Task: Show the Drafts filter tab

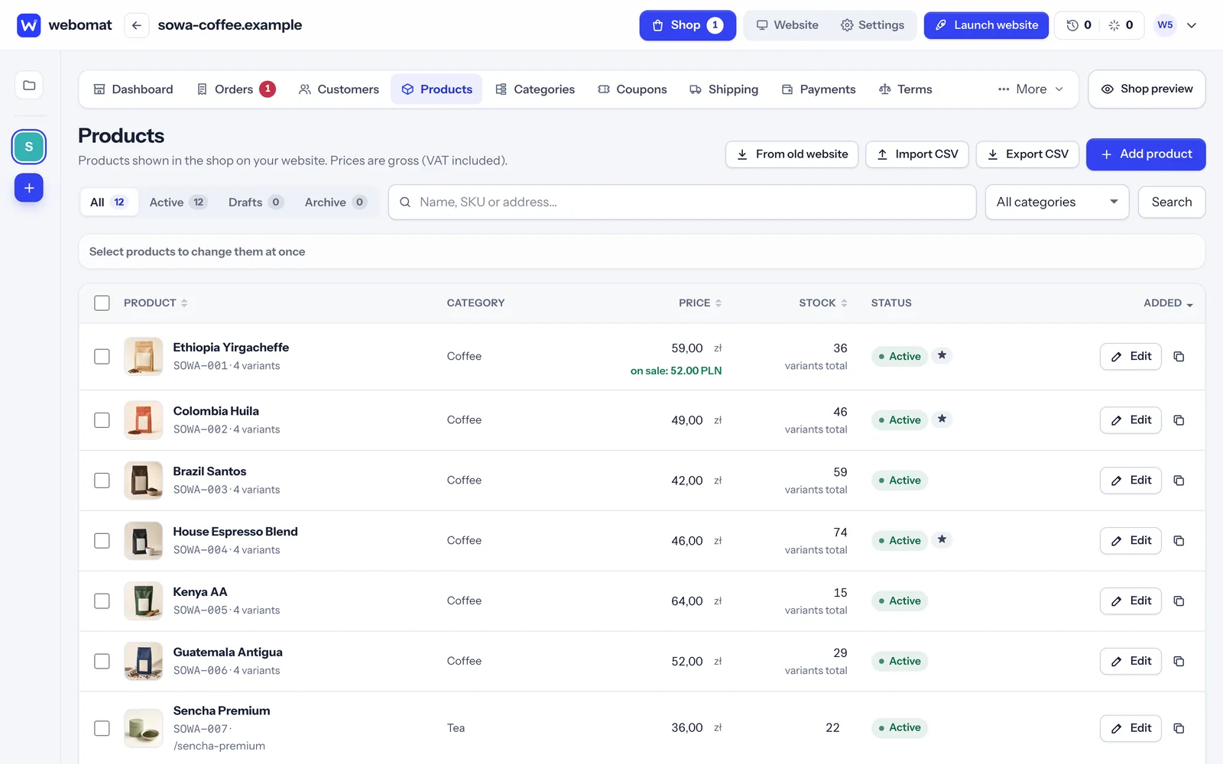Action: [x=255, y=202]
